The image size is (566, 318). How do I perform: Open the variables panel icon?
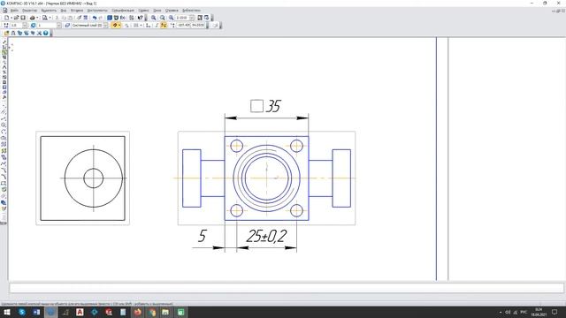[123, 18]
